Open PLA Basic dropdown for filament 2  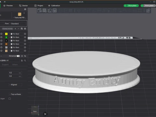coord(16,34)
